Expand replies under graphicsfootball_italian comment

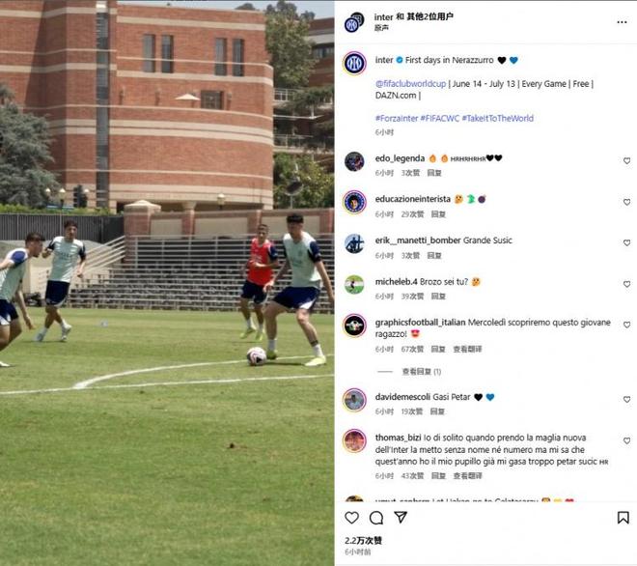[421, 372]
